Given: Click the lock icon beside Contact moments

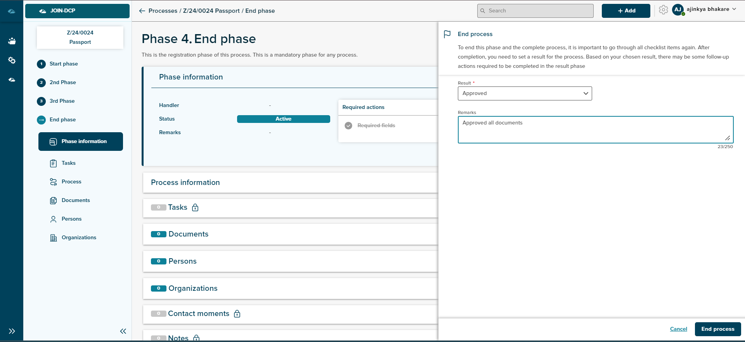Looking at the screenshot, I should tap(237, 314).
